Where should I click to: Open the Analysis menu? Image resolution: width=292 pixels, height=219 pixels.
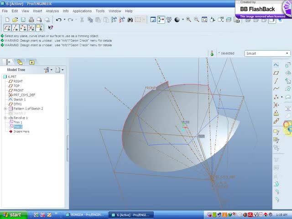pyautogui.click(x=52, y=11)
